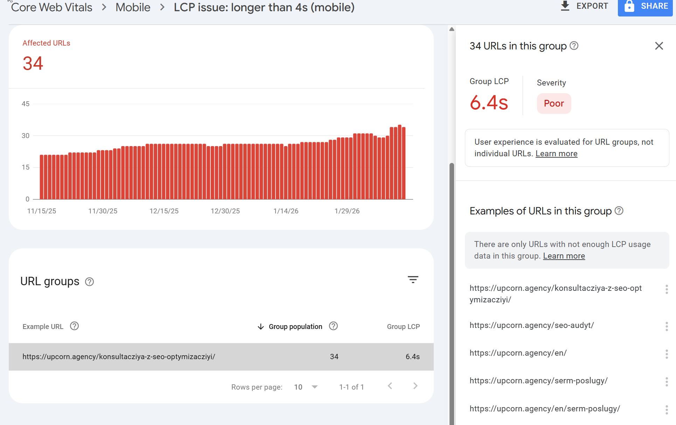Click Learn more link about LCP usage data
The image size is (676, 425).
pyautogui.click(x=564, y=256)
